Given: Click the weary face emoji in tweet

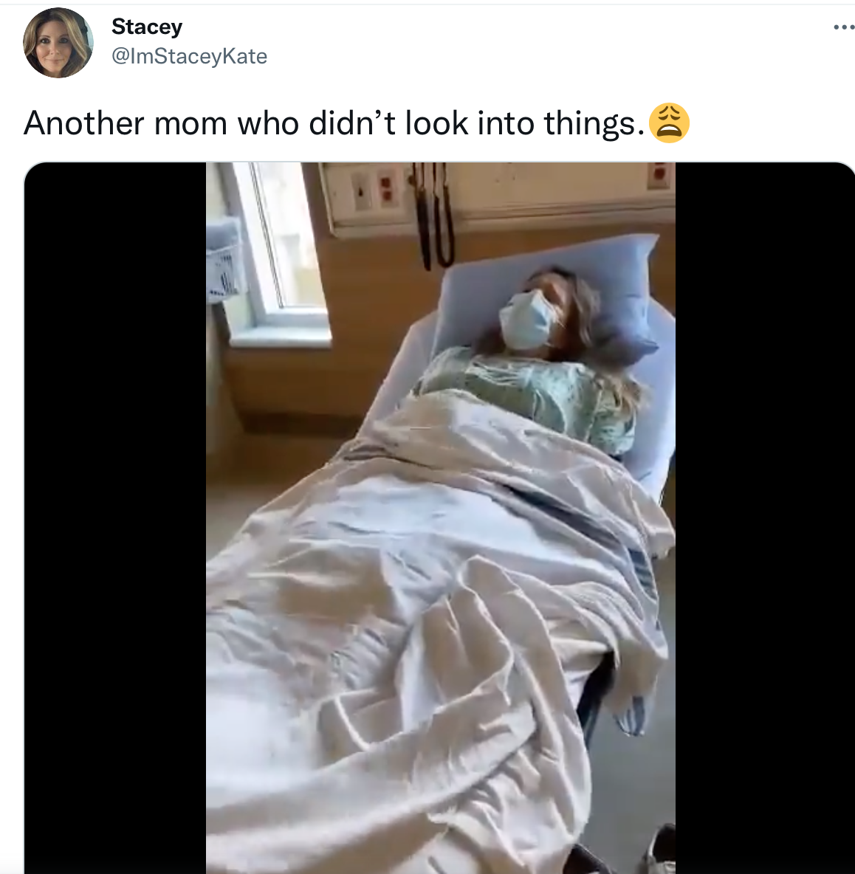Looking at the screenshot, I should click(x=669, y=123).
